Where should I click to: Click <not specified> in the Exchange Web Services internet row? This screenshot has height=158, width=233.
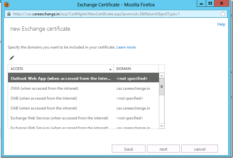[129, 118]
